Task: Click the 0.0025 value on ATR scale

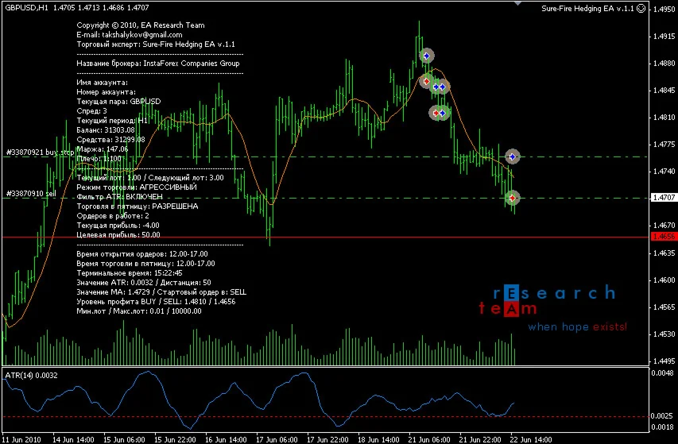Action: coord(662,416)
